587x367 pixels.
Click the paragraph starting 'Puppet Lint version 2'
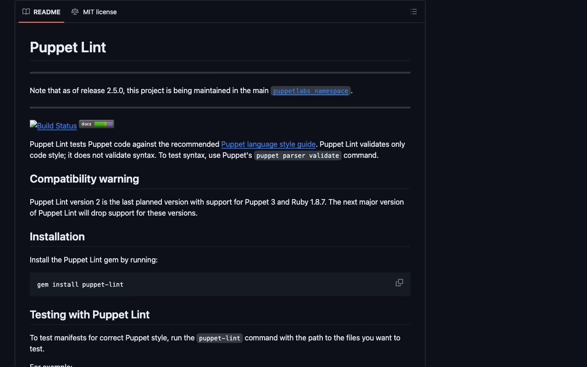click(217, 207)
